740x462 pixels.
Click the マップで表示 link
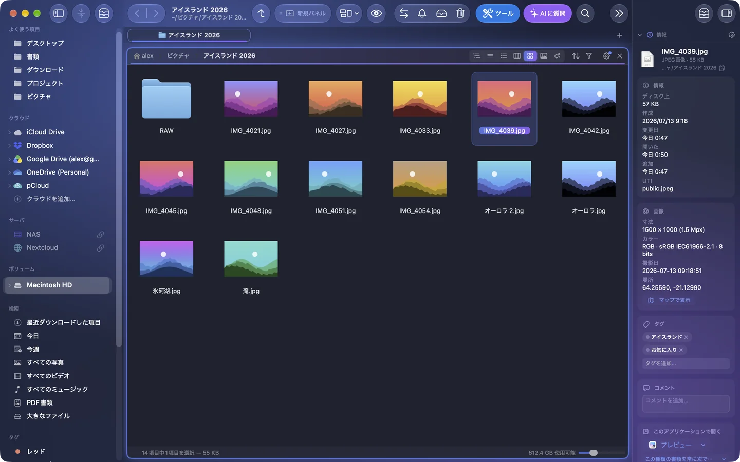pos(670,300)
